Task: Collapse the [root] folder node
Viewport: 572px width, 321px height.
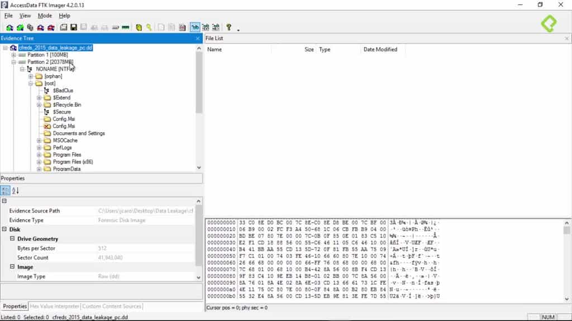Action: [x=31, y=84]
